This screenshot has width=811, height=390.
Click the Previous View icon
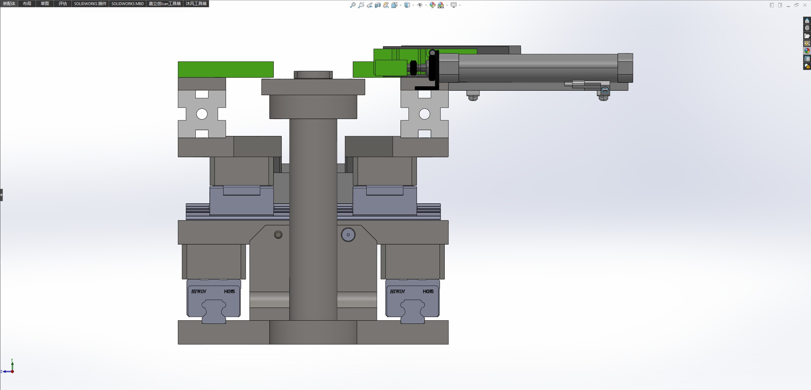tap(369, 5)
